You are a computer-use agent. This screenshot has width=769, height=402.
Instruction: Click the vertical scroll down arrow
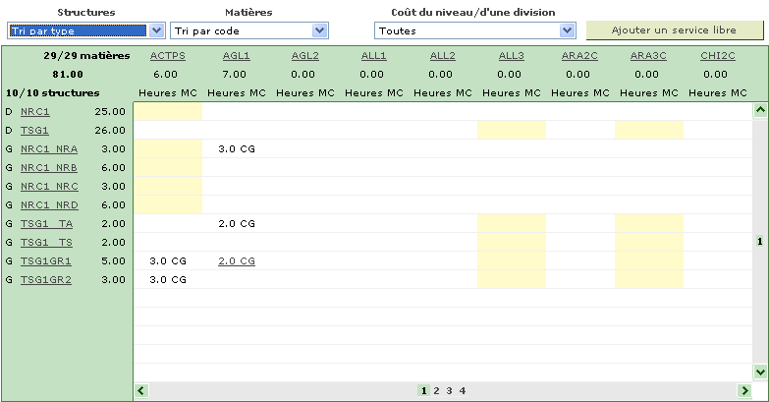point(760,373)
